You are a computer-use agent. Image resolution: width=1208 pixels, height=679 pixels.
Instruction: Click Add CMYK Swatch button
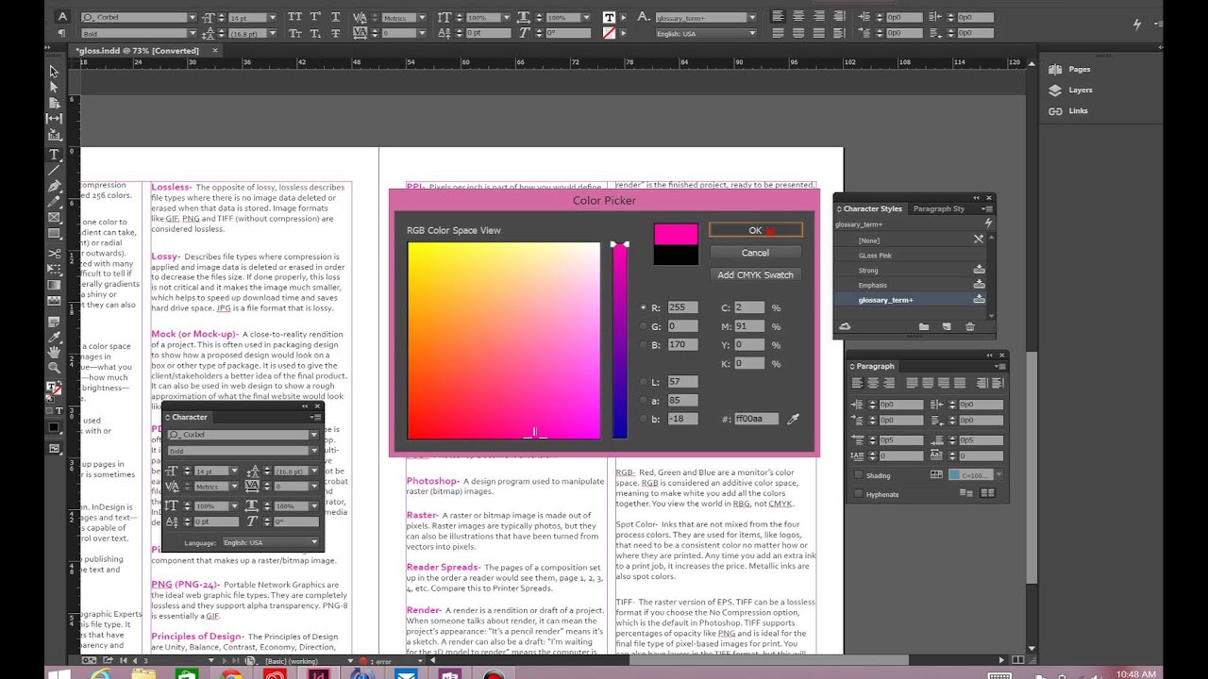point(756,274)
